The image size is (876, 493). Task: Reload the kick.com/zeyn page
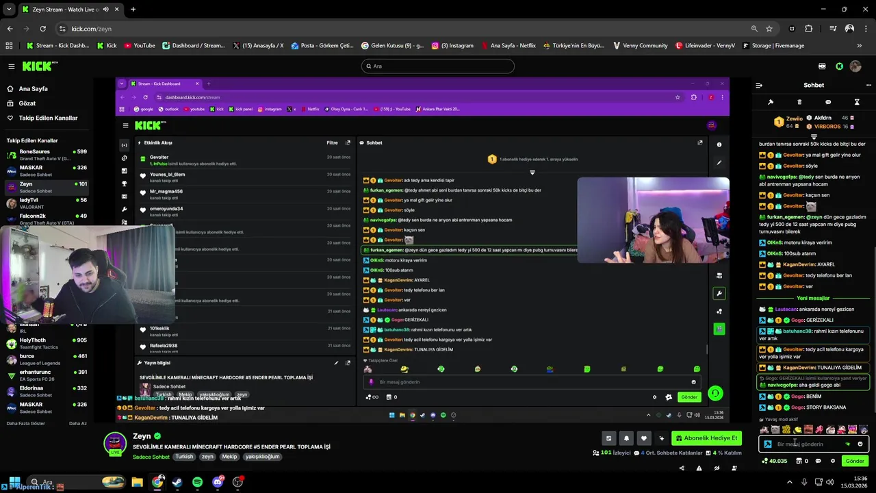click(42, 29)
